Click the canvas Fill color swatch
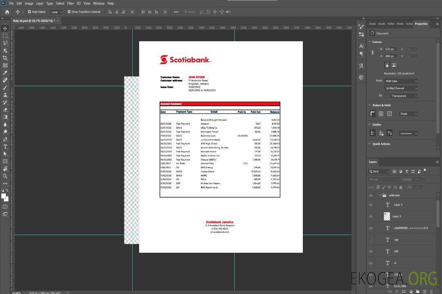442x294 pixels. (387, 96)
